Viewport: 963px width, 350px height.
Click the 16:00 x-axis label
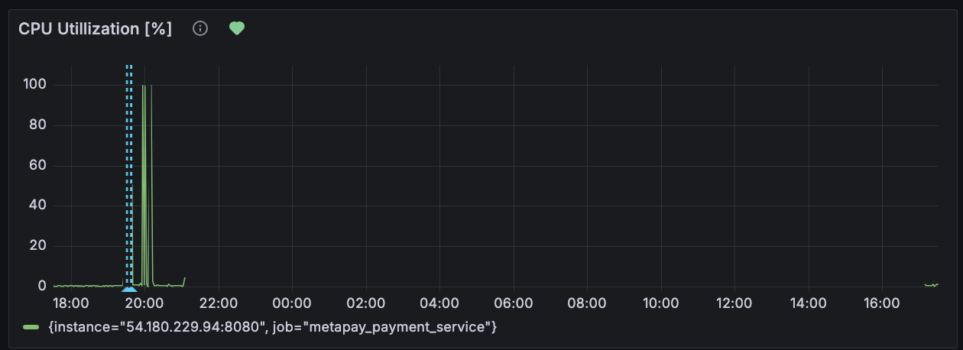882,303
